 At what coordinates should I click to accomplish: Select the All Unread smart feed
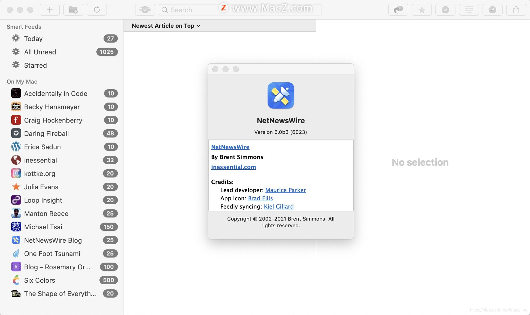(62, 52)
